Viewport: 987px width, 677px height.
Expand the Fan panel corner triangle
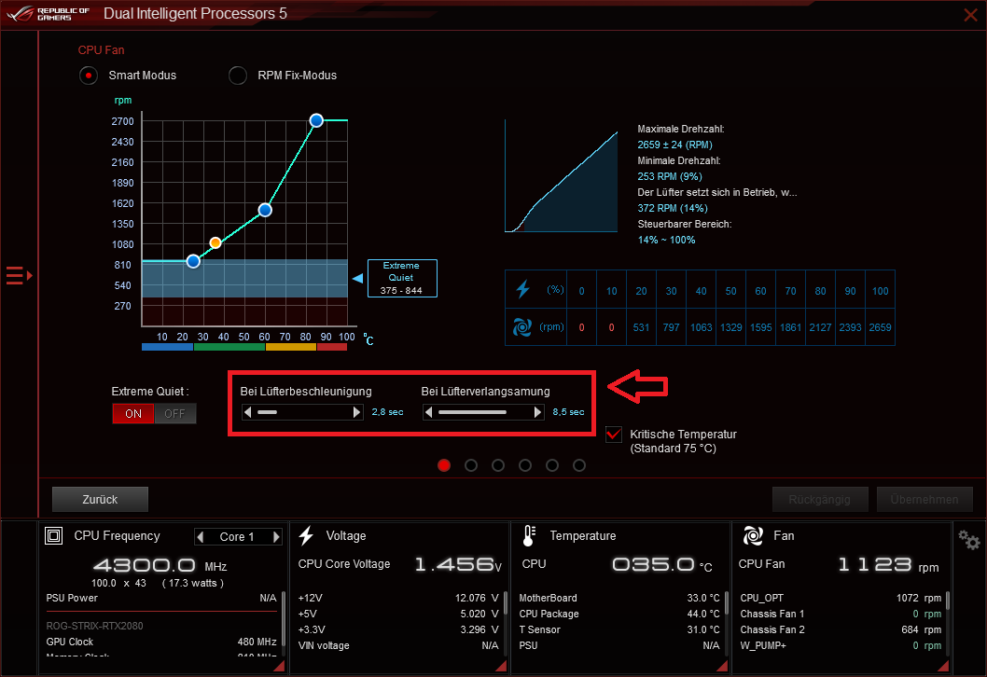pyautogui.click(x=943, y=666)
